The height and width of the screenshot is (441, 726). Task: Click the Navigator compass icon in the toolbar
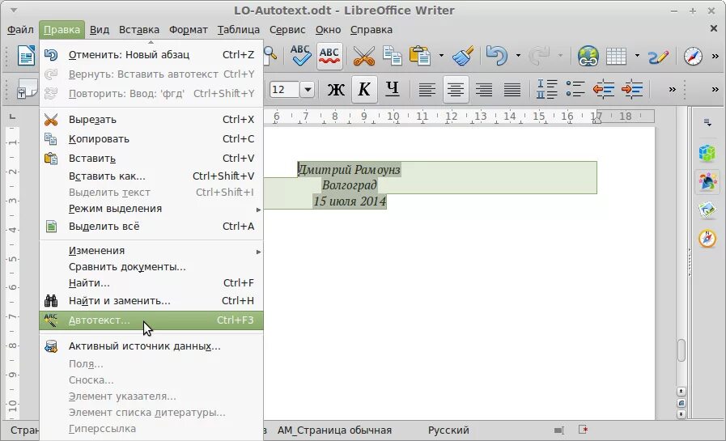click(x=693, y=56)
